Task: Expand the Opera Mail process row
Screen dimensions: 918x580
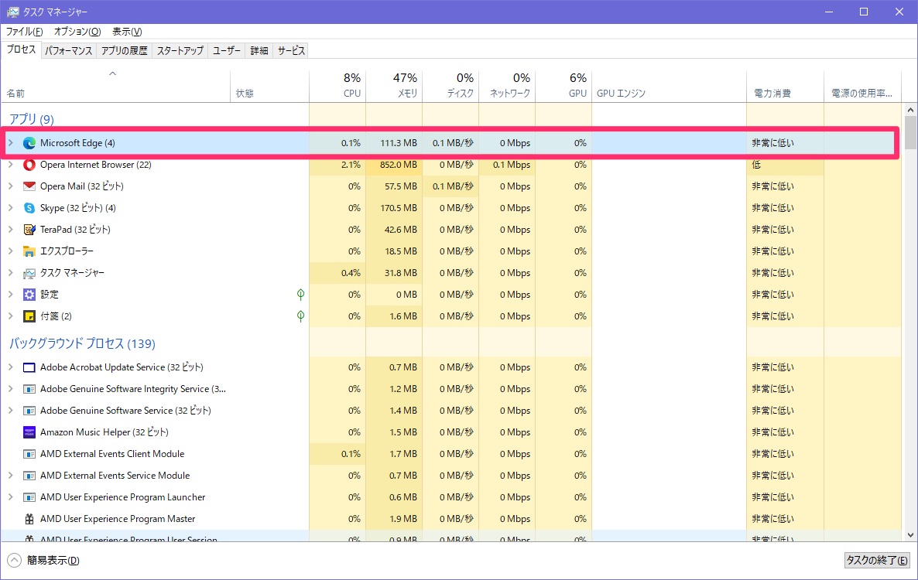Action: (11, 186)
